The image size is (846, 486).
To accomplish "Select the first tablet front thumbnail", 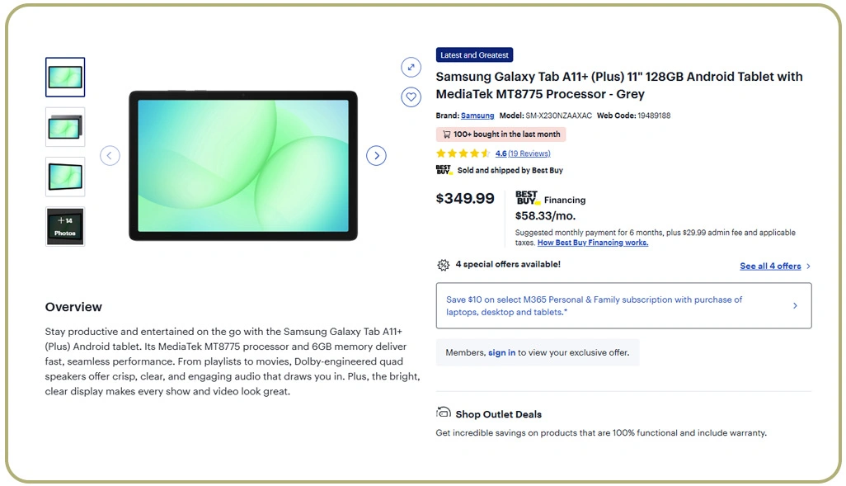I will click(65, 78).
